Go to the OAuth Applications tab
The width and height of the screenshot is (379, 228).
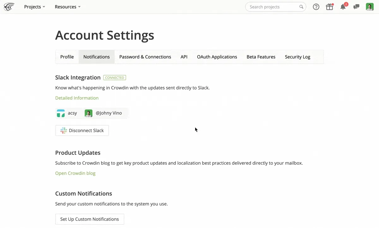click(x=217, y=57)
